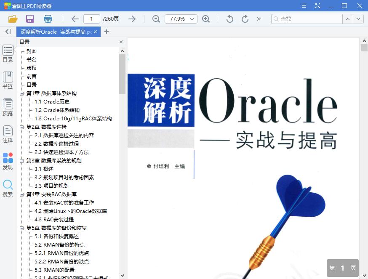
Task: Find next search result down arrow
Action: tap(358, 19)
